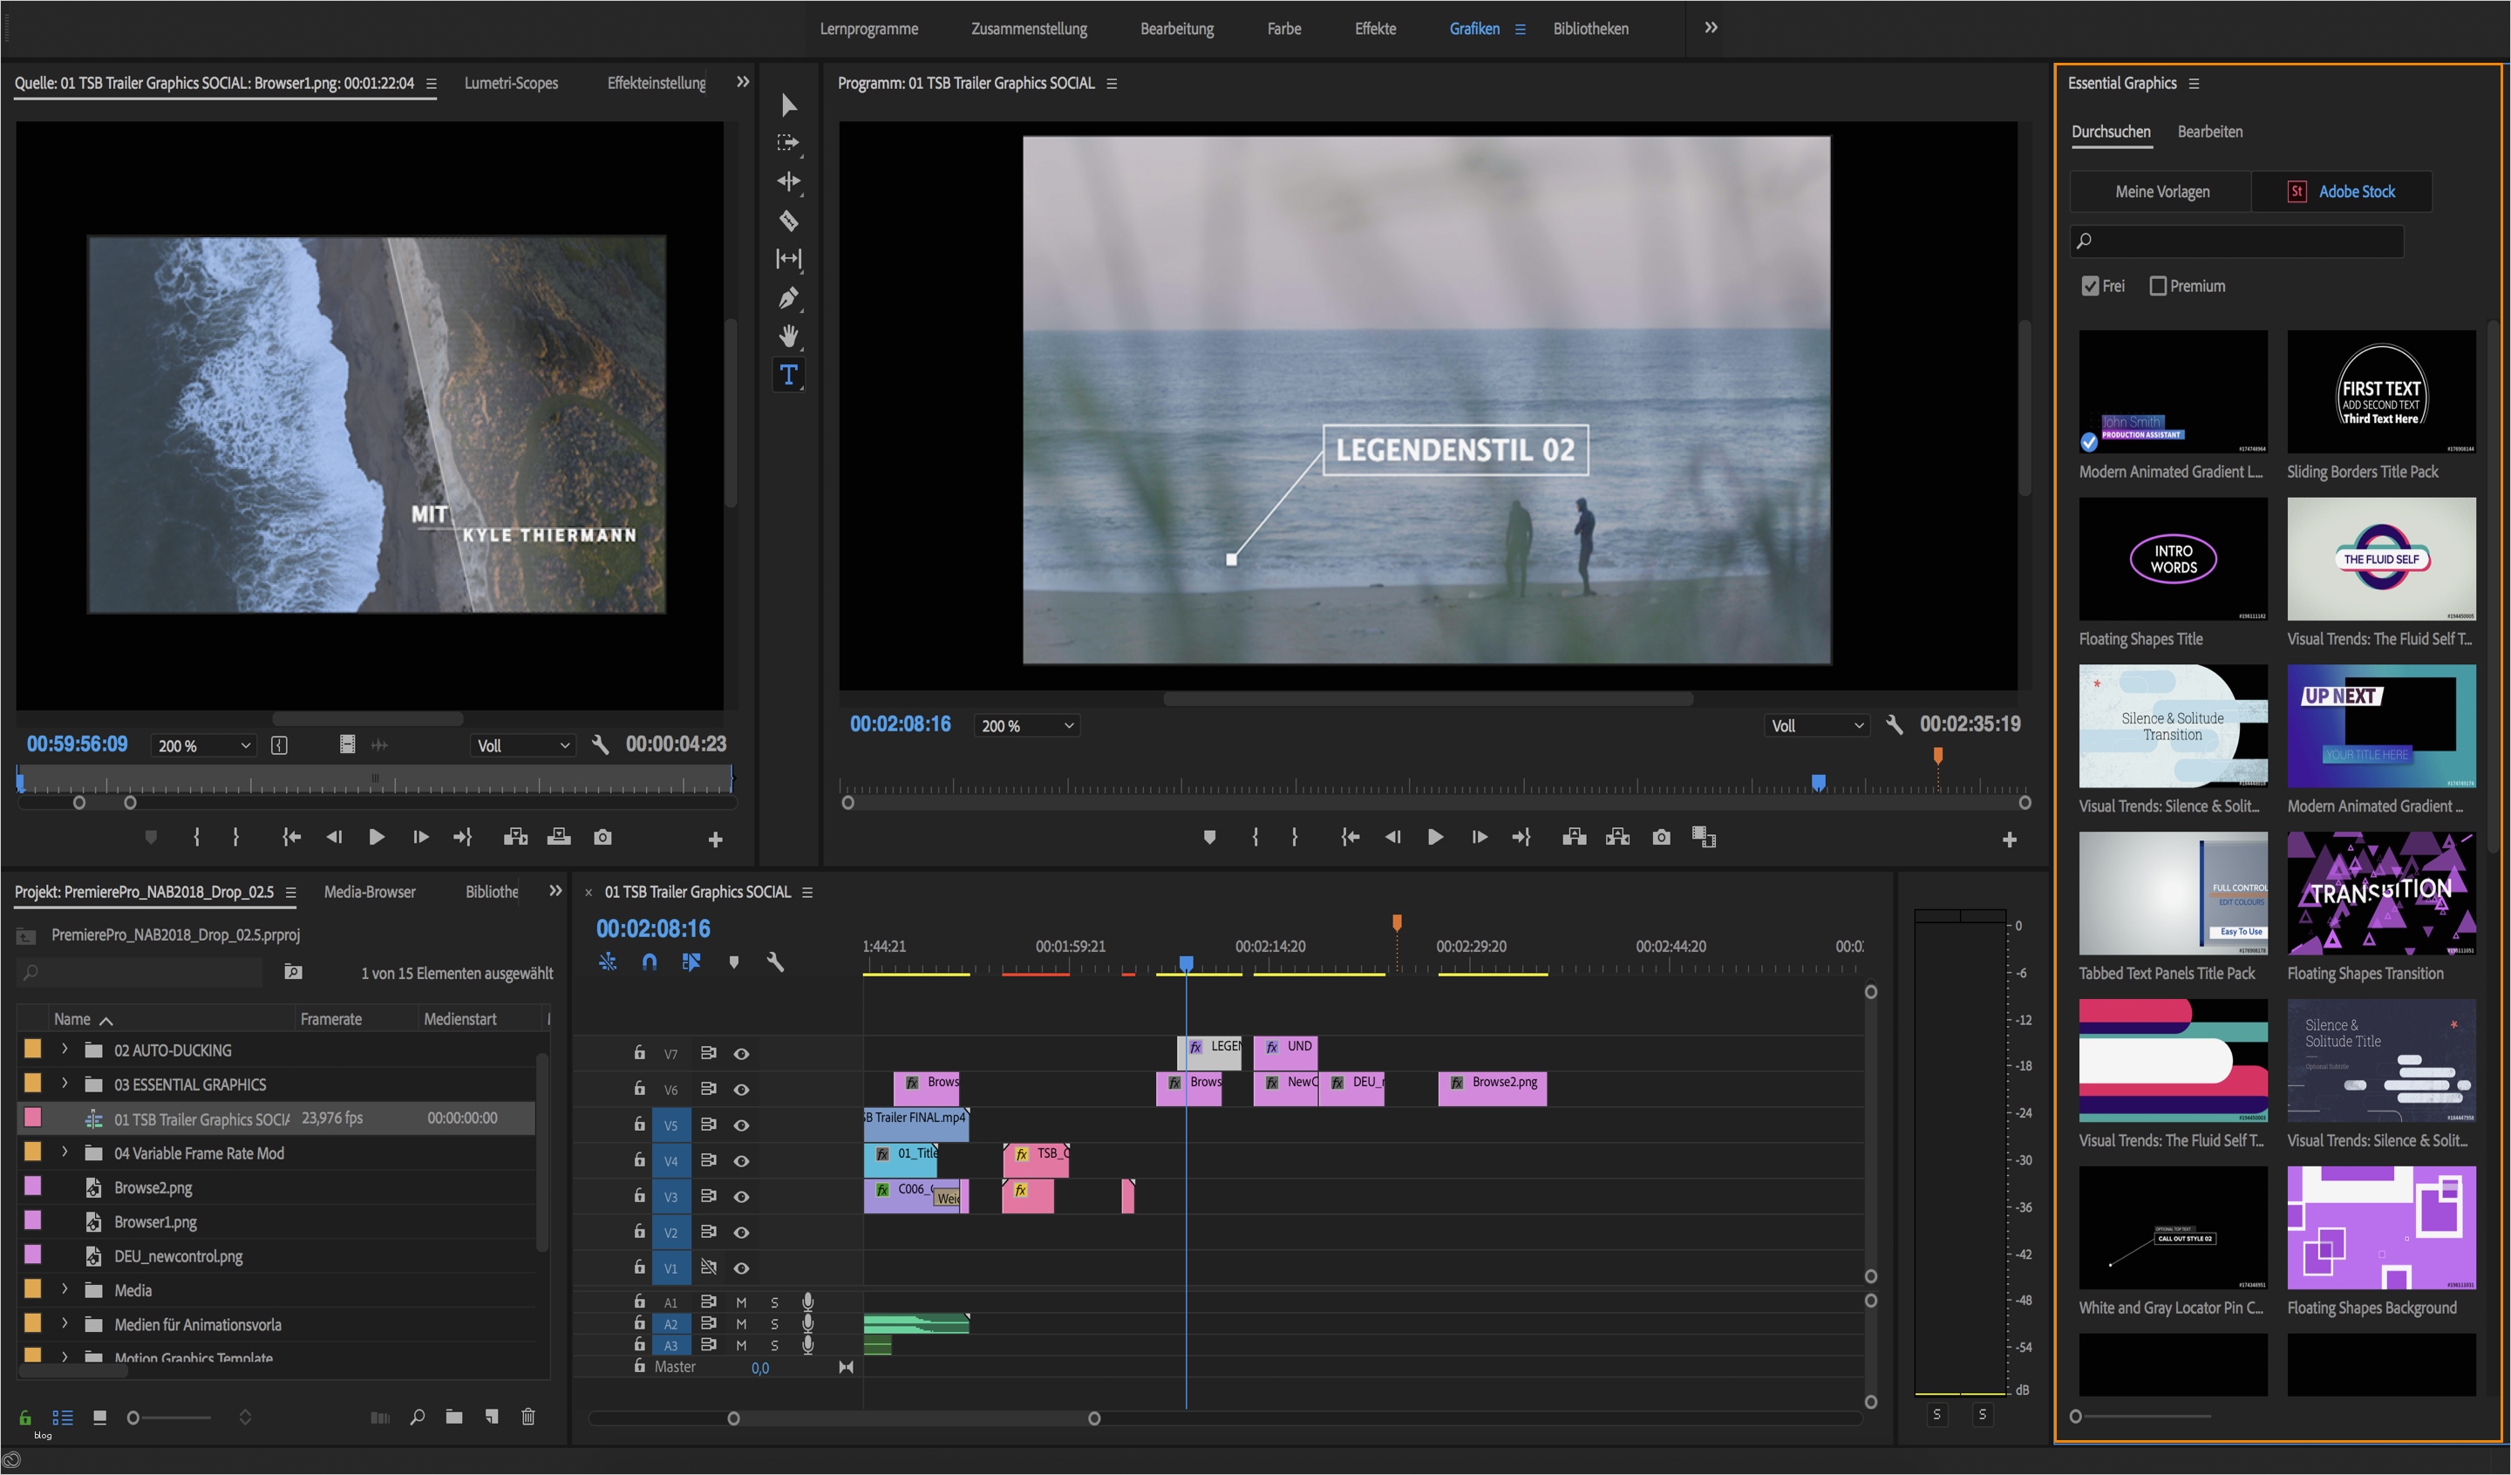Click the Adobe Stock button
This screenshot has height=1475, width=2511.
coord(2342,192)
